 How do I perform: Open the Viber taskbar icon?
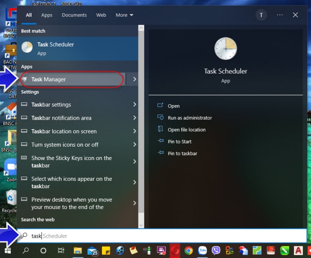216,251
